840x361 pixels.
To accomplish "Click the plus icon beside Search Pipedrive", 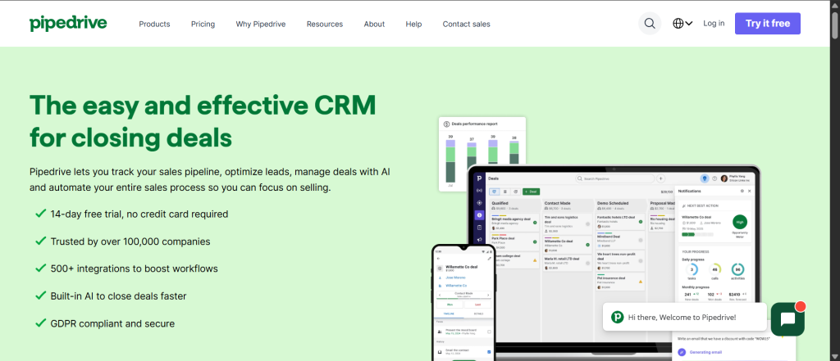I will 660,178.
